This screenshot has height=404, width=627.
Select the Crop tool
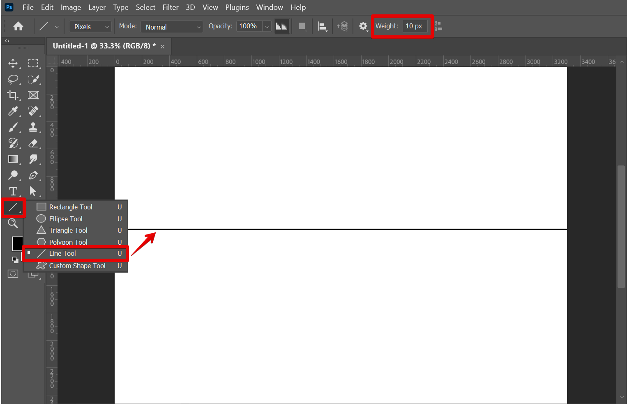tap(13, 95)
